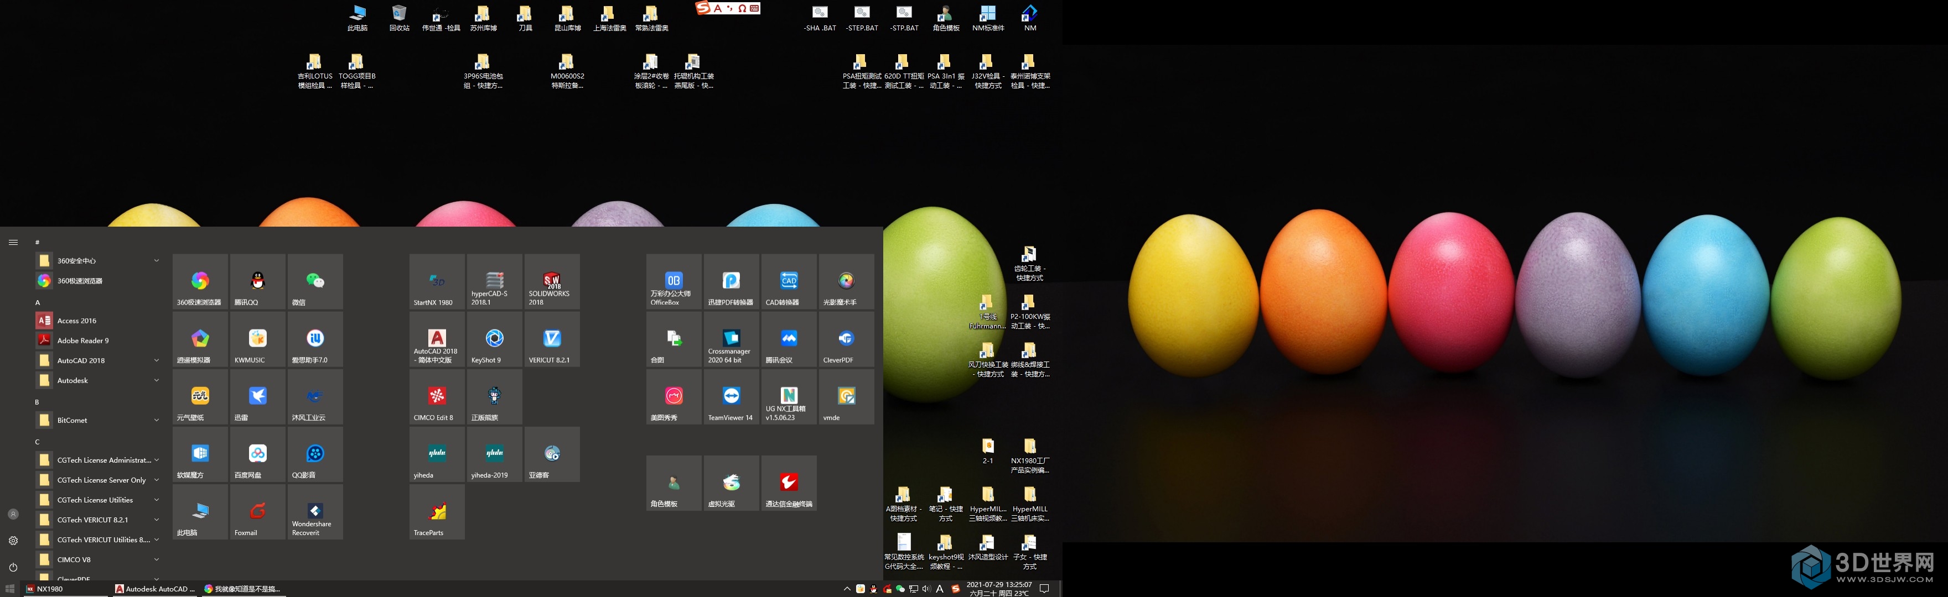Viewport: 1948px width, 597px height.
Task: Expand AutoCAD 2018 folder chevron
Action: (x=157, y=360)
